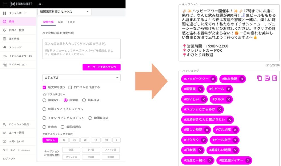Remove the #生ビール hashtag chip
This screenshot has height=166, width=281.
(228, 89)
